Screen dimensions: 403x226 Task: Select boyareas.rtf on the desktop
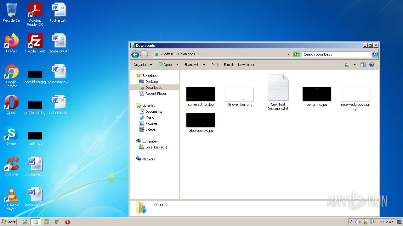tap(35, 197)
